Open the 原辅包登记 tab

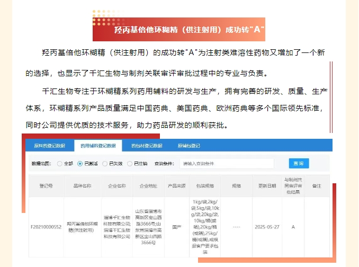(189, 146)
